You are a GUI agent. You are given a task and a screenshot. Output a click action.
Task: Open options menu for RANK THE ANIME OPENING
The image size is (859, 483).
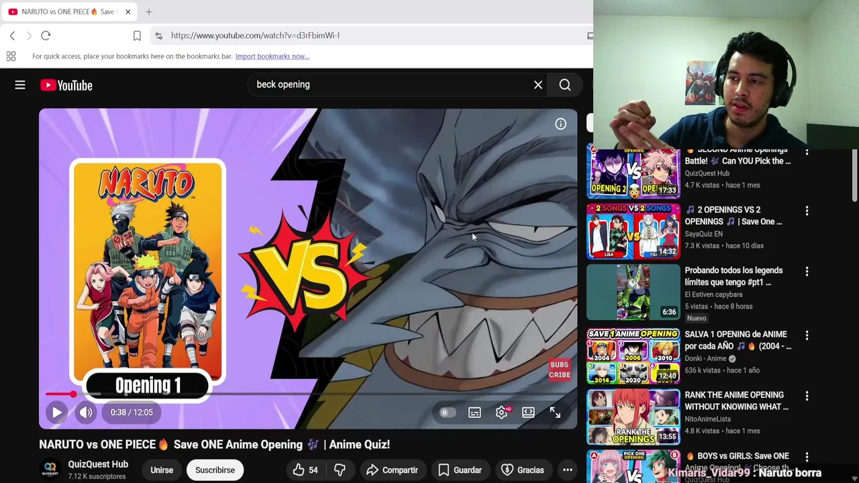click(x=807, y=396)
